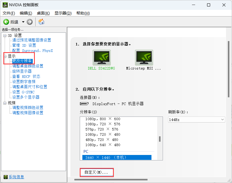The height and width of the screenshot is (183, 232).
Task: Open the Back history dropdown arrow
Action: pyautogui.click(x=23, y=22)
